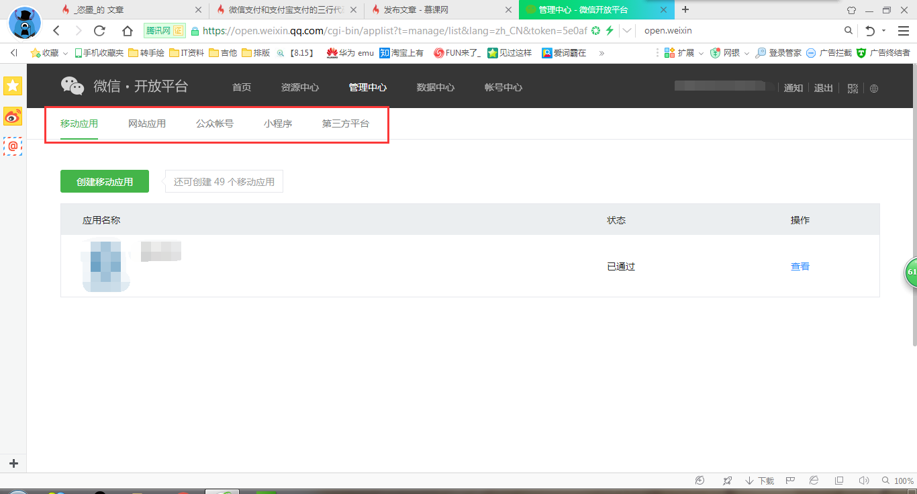Open the 资源中心 navigation item
The width and height of the screenshot is (917, 494).
300,87
